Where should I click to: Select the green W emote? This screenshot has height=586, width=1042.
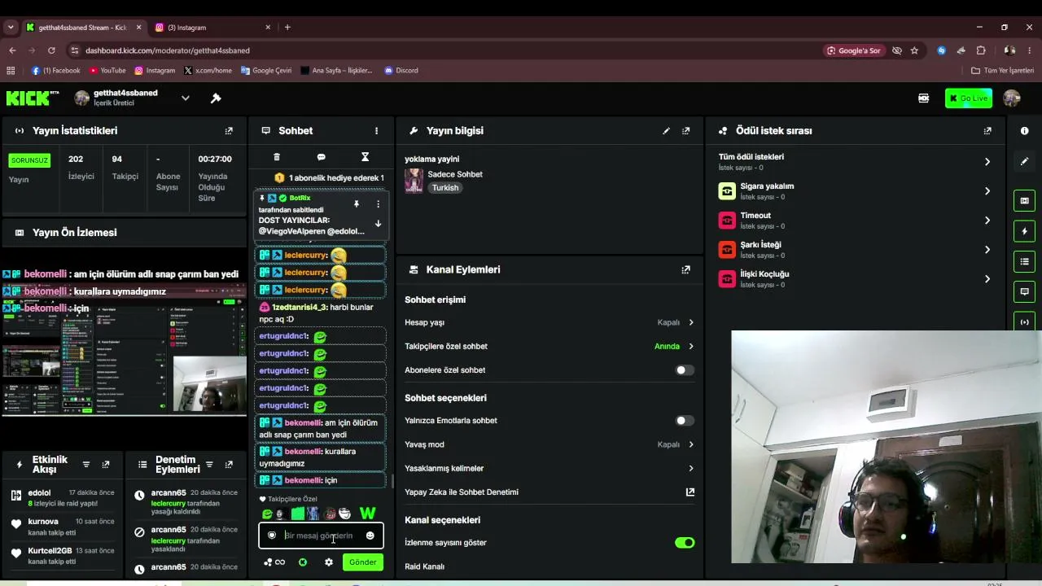pyautogui.click(x=367, y=514)
